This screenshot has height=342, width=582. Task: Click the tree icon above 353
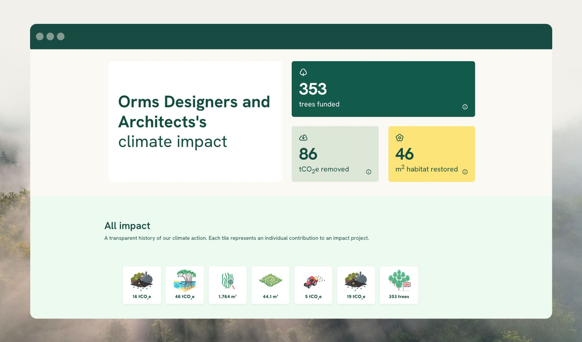coord(303,72)
